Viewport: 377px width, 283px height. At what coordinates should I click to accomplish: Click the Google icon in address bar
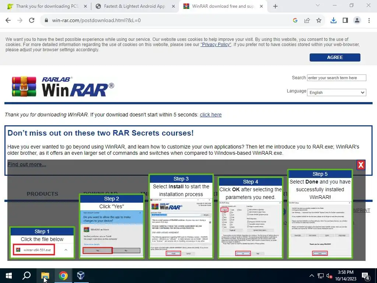[295, 21]
